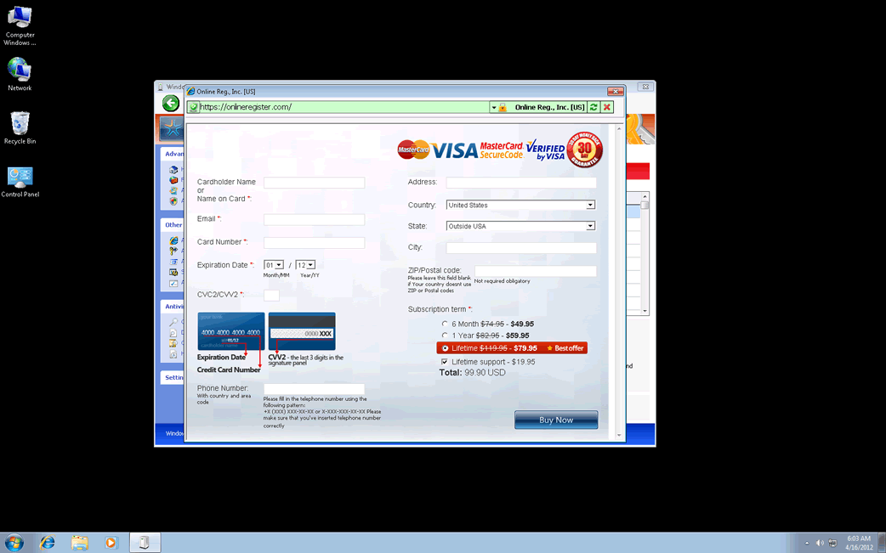Click the padlock security icon
The height and width of the screenshot is (553, 886).
pos(503,108)
